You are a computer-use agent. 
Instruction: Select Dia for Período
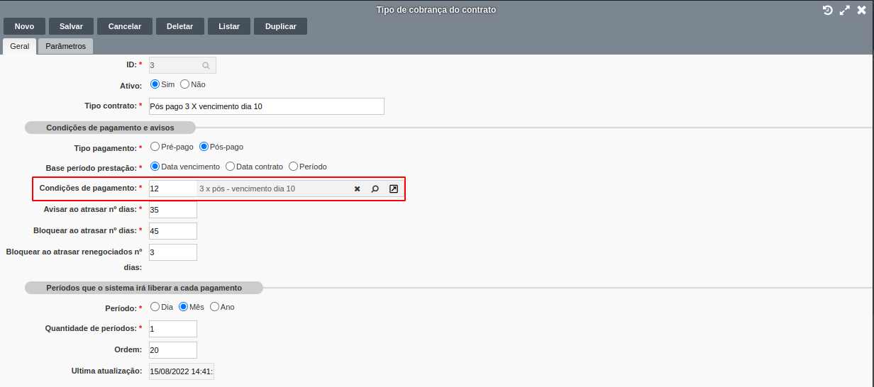coord(155,307)
